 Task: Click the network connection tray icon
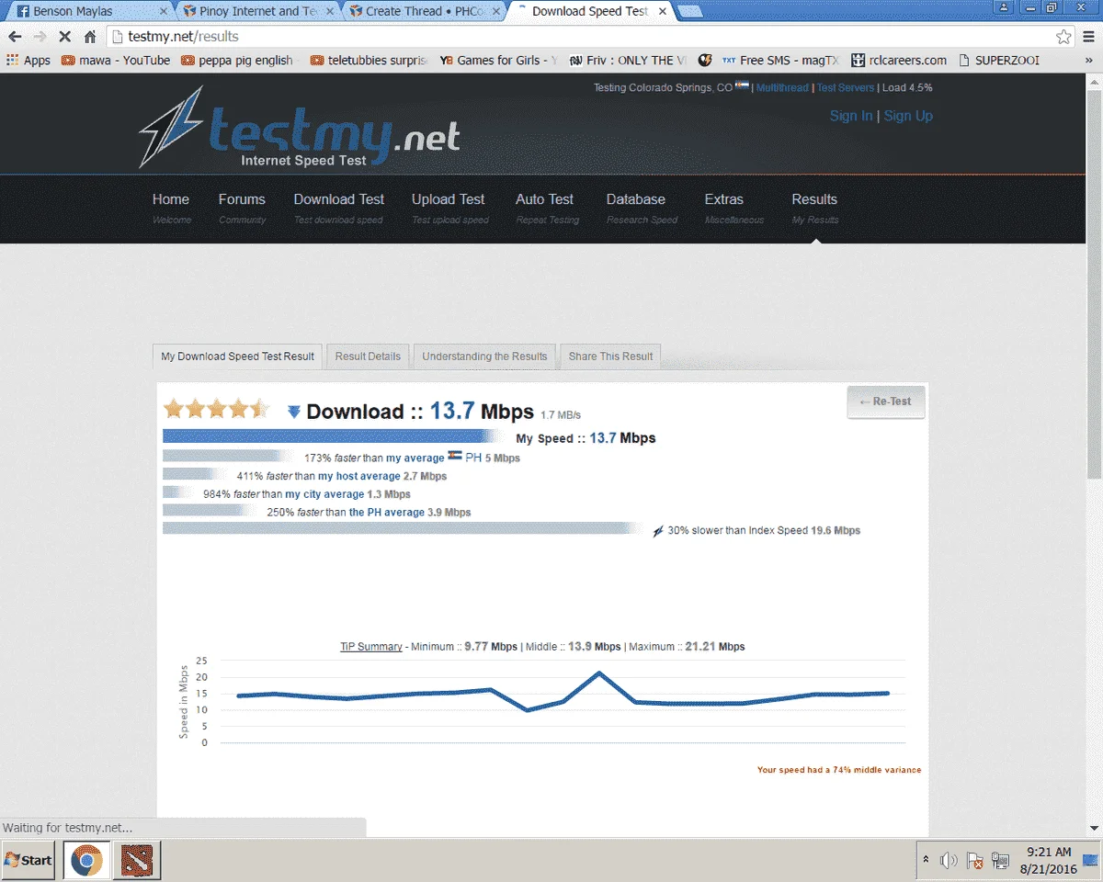(999, 861)
